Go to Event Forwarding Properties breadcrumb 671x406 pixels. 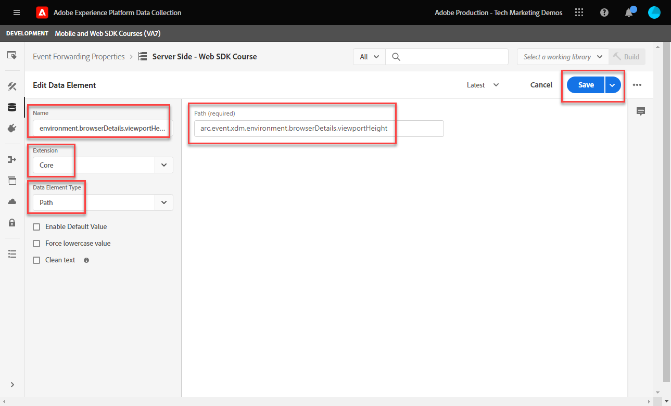click(x=79, y=57)
